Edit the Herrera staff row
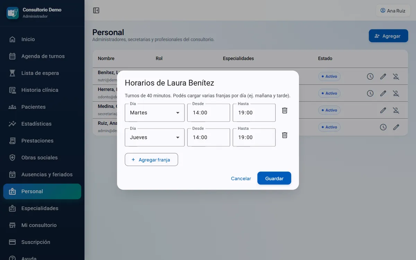 (383, 93)
